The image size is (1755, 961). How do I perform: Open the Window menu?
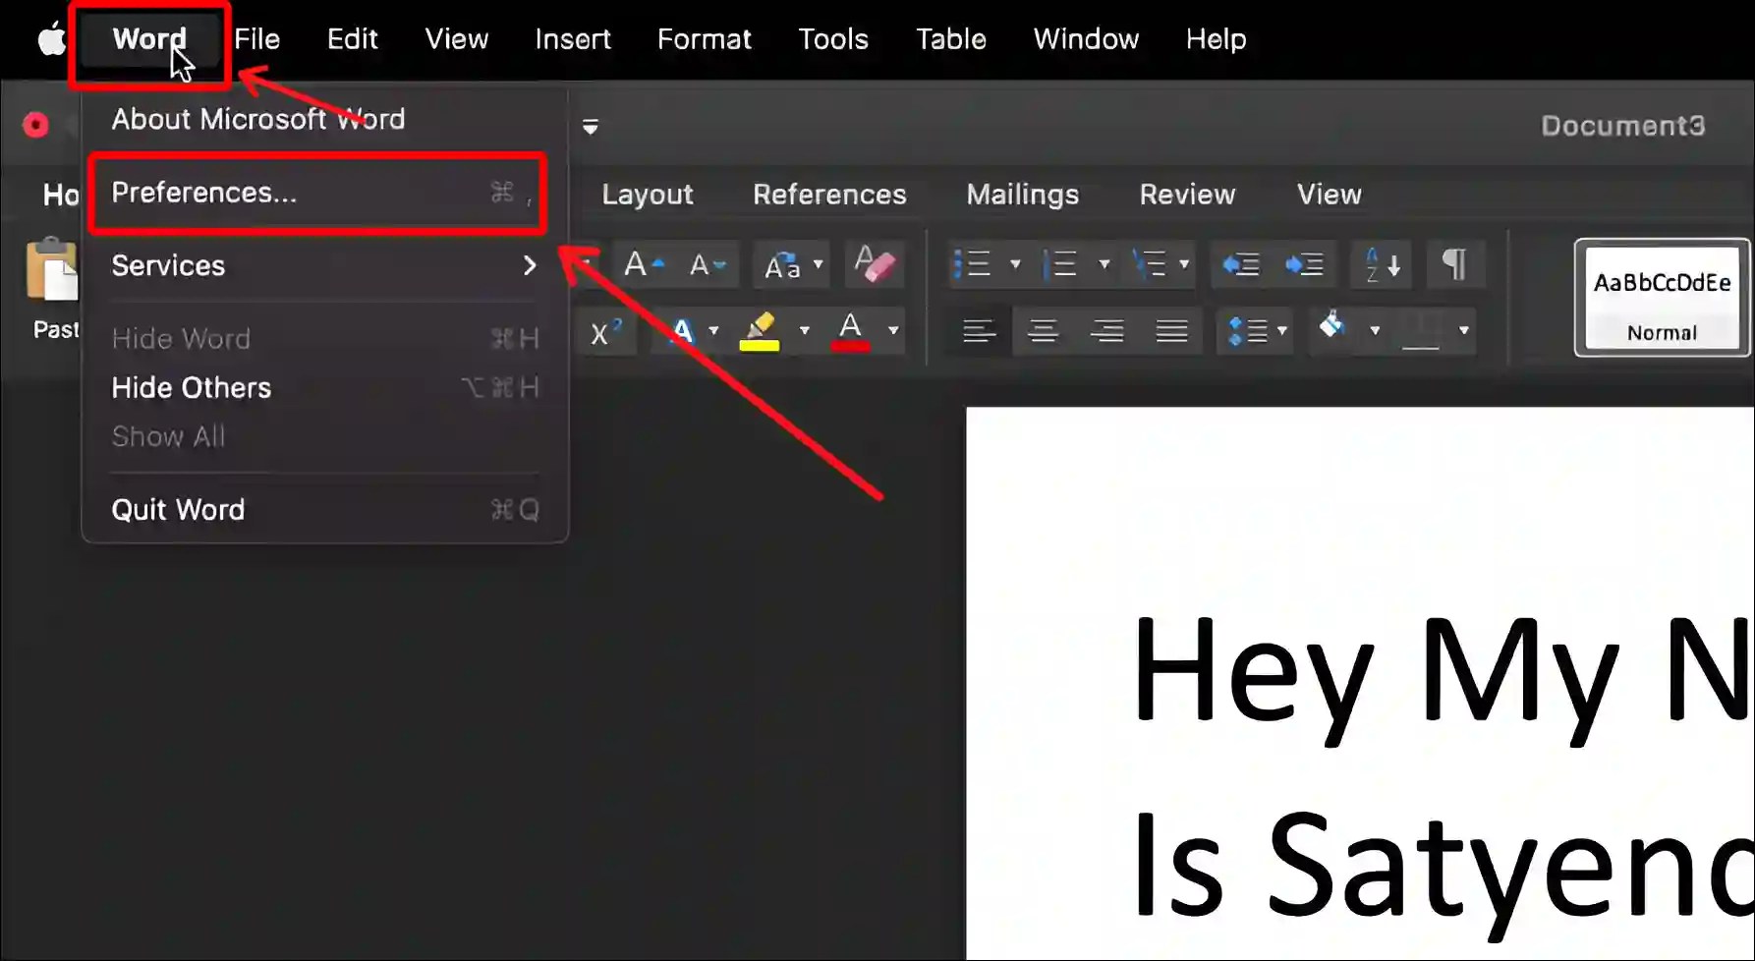click(x=1086, y=39)
